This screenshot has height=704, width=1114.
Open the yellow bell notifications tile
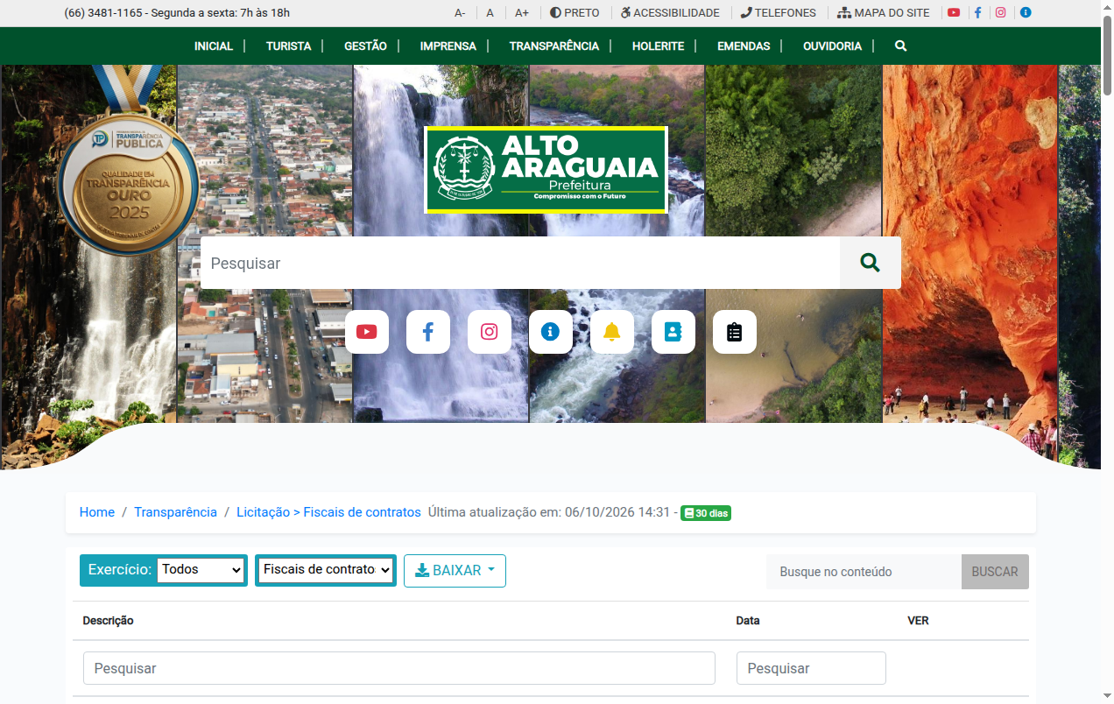(612, 332)
